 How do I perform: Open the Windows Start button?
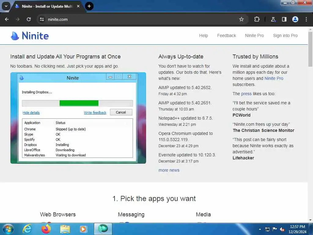[x=8, y=229]
